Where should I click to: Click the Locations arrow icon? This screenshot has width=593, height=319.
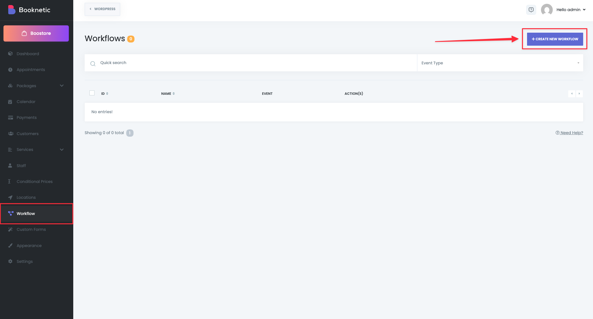point(10,198)
